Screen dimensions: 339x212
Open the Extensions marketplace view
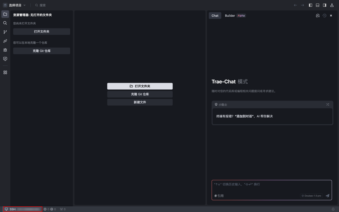coord(5,72)
